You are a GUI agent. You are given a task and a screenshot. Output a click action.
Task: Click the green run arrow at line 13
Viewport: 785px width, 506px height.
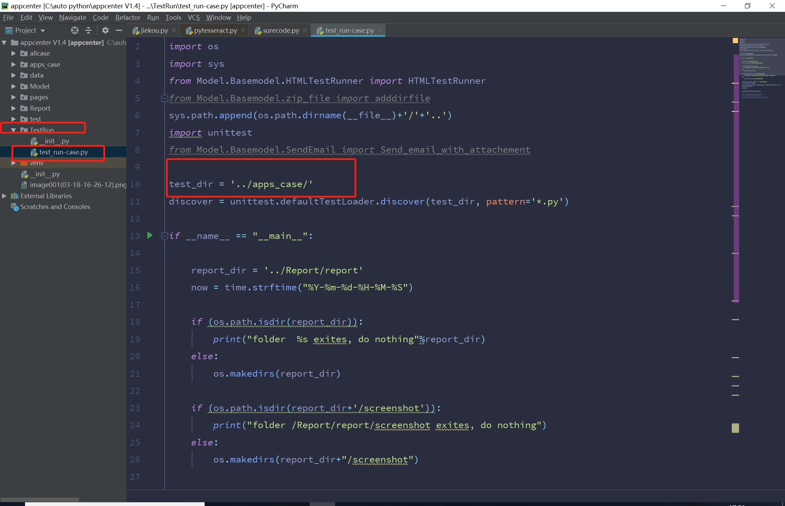(150, 235)
